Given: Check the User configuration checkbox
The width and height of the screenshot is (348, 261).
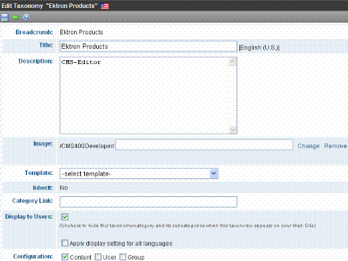Looking at the screenshot, I should tap(98, 257).
